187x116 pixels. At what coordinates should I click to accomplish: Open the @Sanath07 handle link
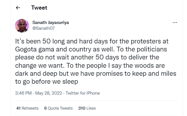click(x=43, y=28)
